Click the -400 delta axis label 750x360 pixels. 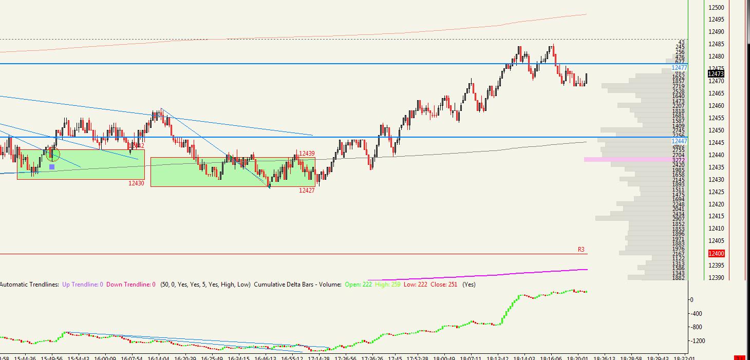click(696, 314)
